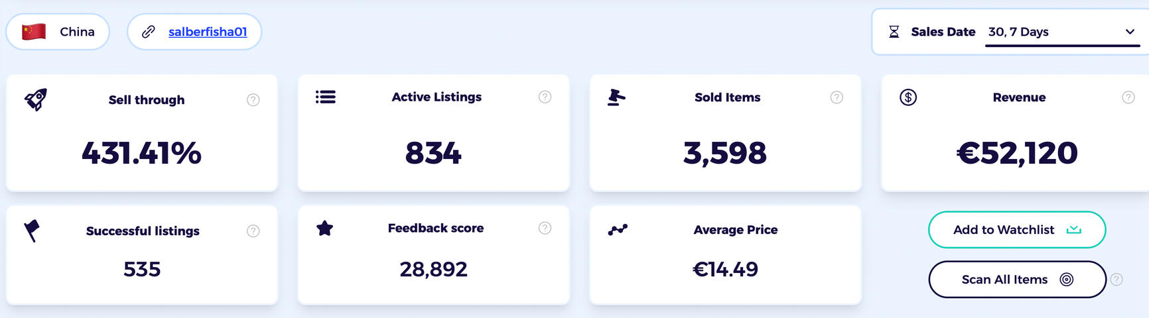The width and height of the screenshot is (1149, 318).
Task: Click the dollar coin icon beside Revenue
Action: point(908,97)
